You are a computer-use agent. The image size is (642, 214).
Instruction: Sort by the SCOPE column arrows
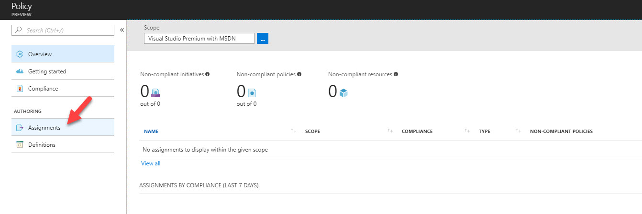coord(390,131)
